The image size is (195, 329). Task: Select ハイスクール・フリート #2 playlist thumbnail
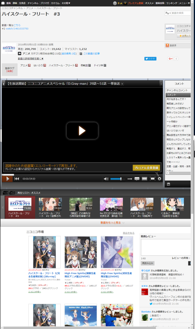[x=50, y=204]
